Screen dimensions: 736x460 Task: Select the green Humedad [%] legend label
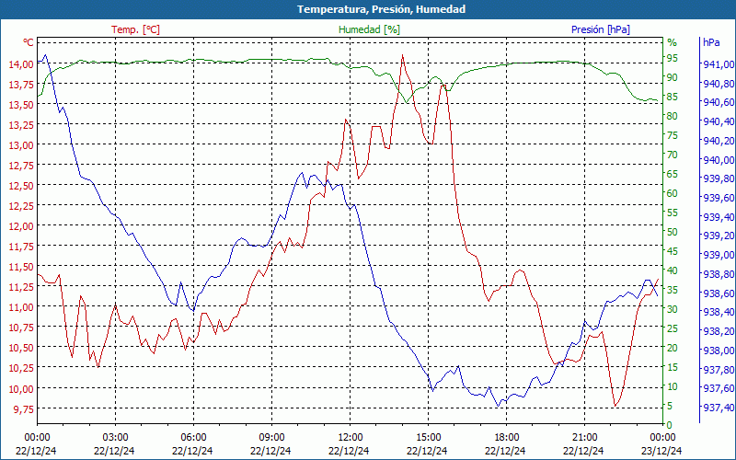click(369, 29)
